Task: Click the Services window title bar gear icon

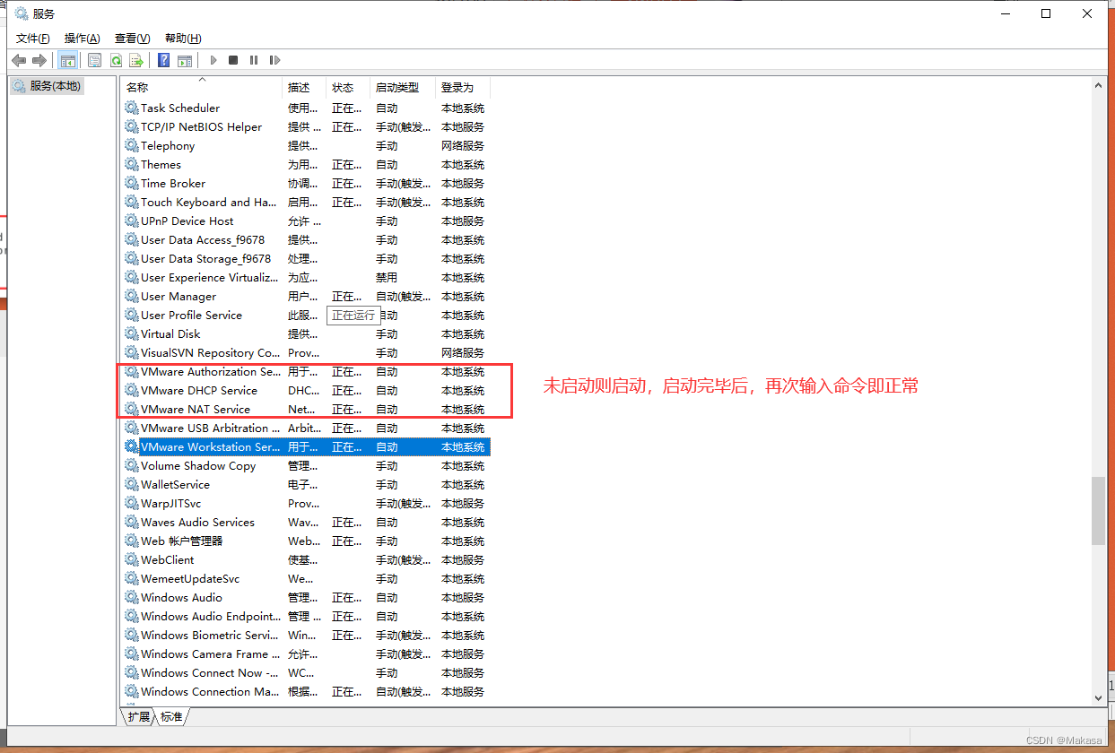Action: (x=21, y=13)
